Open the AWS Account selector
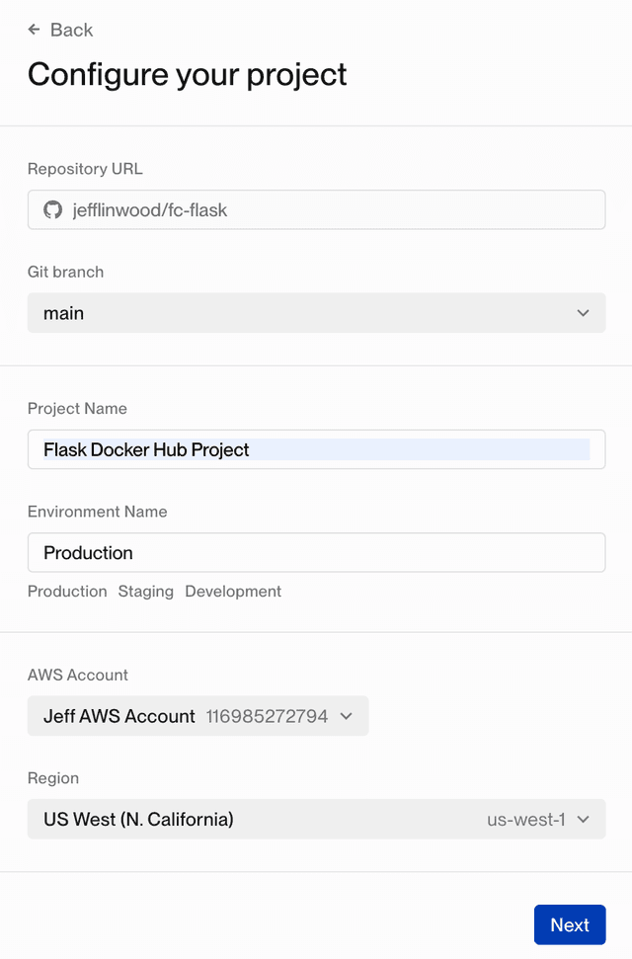The height and width of the screenshot is (959, 632). [x=197, y=716]
